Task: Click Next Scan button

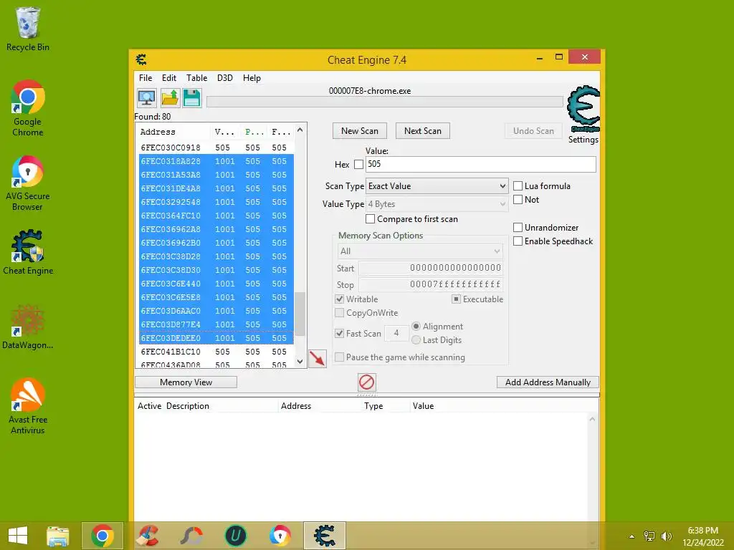Action: coord(423,131)
